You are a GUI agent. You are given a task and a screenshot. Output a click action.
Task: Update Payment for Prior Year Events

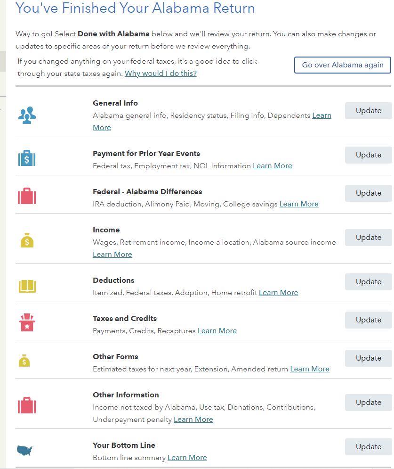pyautogui.click(x=368, y=155)
